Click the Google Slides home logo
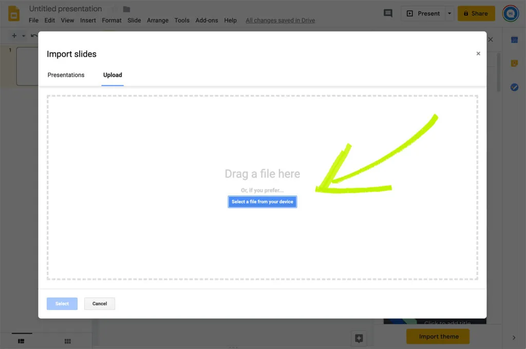 point(14,14)
